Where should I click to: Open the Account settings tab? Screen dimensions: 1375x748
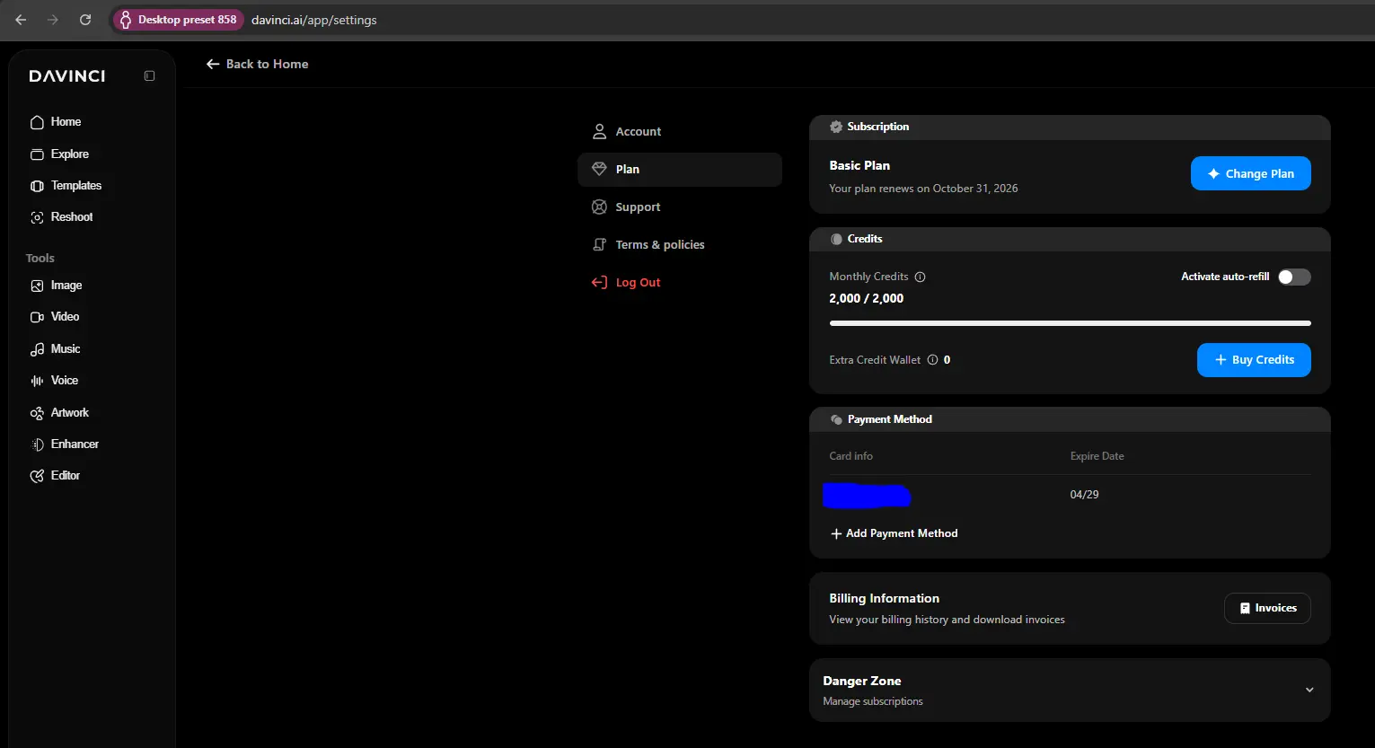[680, 132]
